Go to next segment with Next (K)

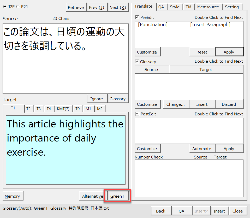click(x=118, y=7)
